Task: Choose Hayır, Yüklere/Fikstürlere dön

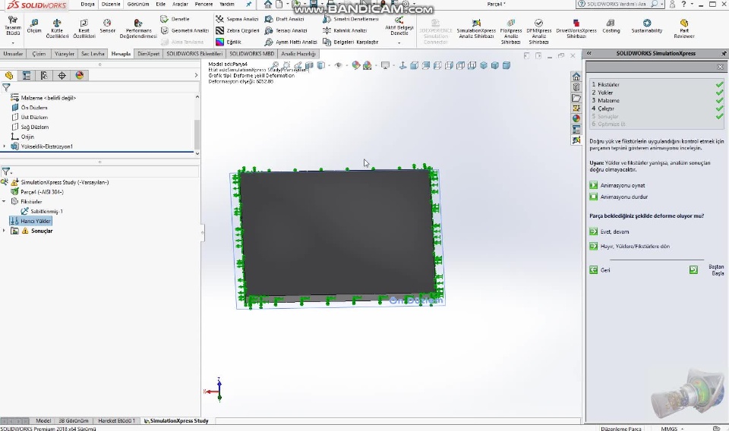Action: [630, 247]
